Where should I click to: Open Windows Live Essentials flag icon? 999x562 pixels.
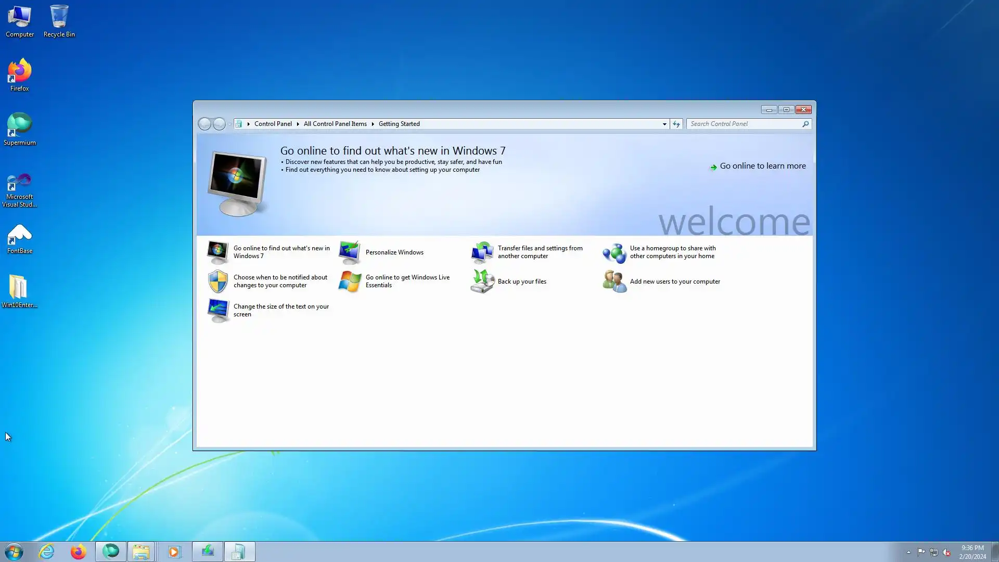(x=350, y=282)
